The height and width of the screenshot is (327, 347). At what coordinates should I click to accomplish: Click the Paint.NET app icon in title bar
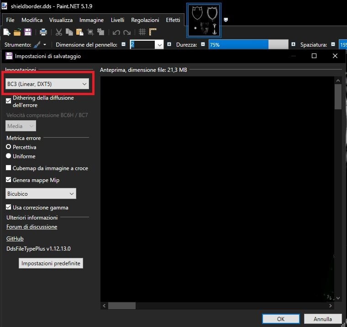[x=5, y=6]
